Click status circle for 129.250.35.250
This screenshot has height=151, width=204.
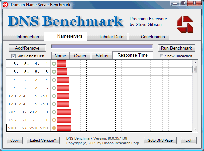point(54,104)
